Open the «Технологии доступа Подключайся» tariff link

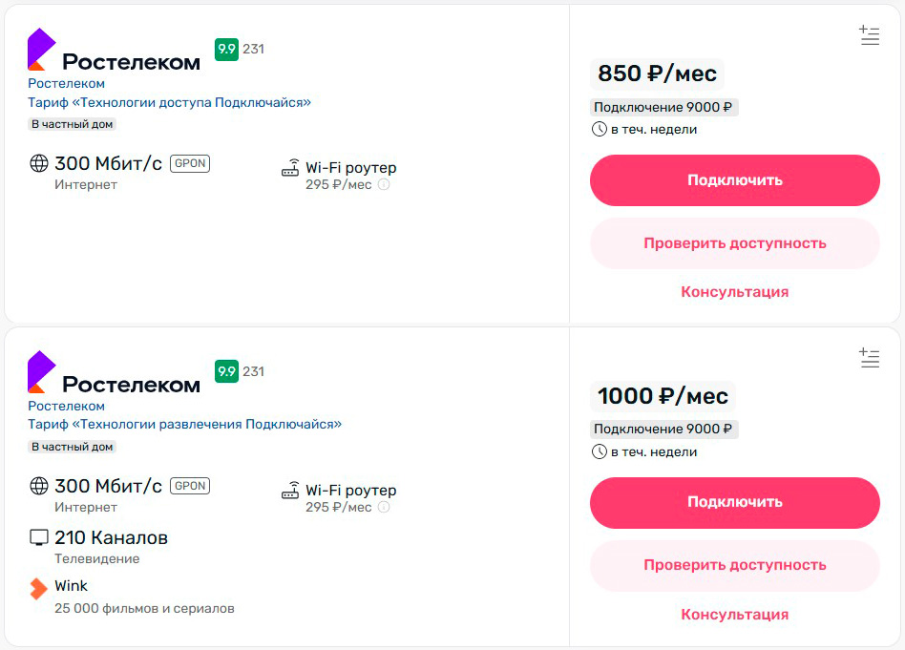(x=169, y=102)
